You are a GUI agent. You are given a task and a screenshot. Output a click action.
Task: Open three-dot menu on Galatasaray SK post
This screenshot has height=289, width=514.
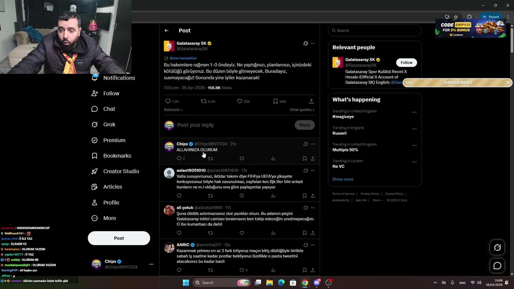pos(313,43)
